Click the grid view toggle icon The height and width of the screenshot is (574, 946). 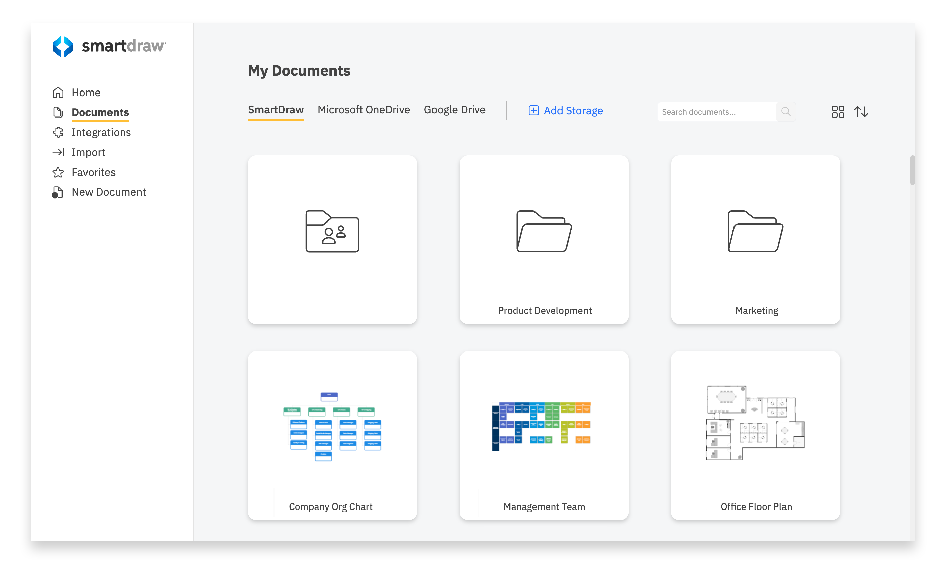pyautogui.click(x=838, y=111)
